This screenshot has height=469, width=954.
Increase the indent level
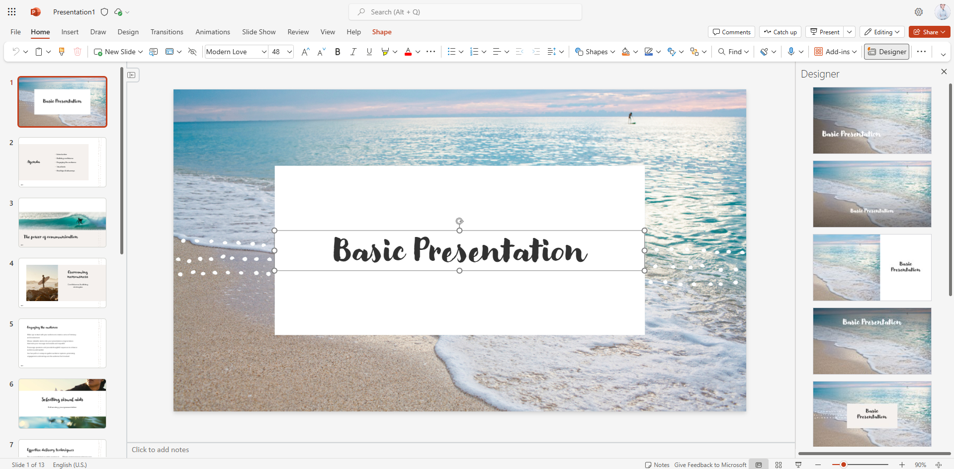[536, 52]
